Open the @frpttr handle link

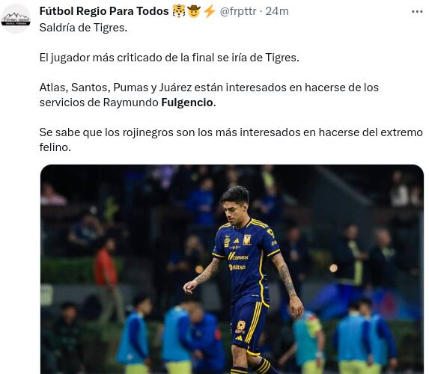238,11
